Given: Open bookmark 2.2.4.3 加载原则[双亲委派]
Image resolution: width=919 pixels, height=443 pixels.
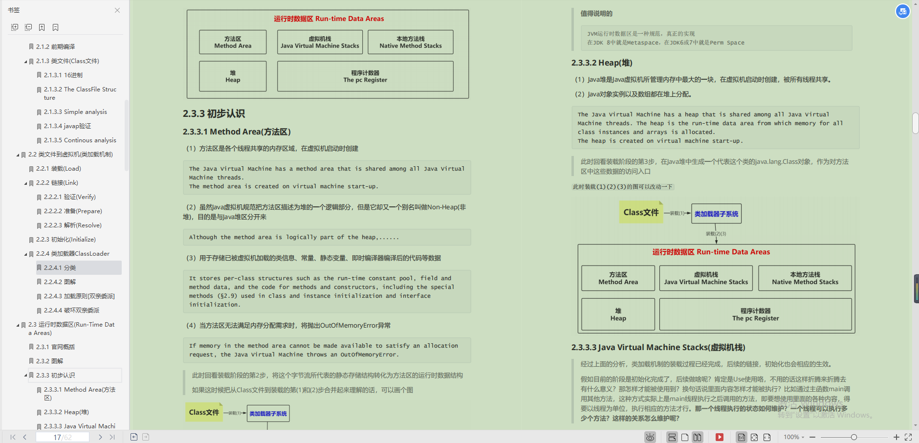Looking at the screenshot, I should click(79, 296).
